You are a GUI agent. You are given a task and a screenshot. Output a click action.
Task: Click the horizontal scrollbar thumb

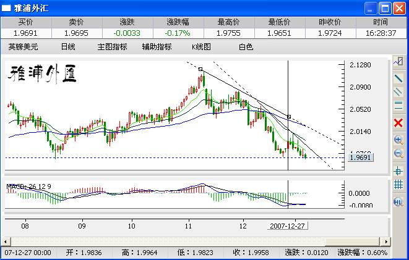tap(353, 242)
